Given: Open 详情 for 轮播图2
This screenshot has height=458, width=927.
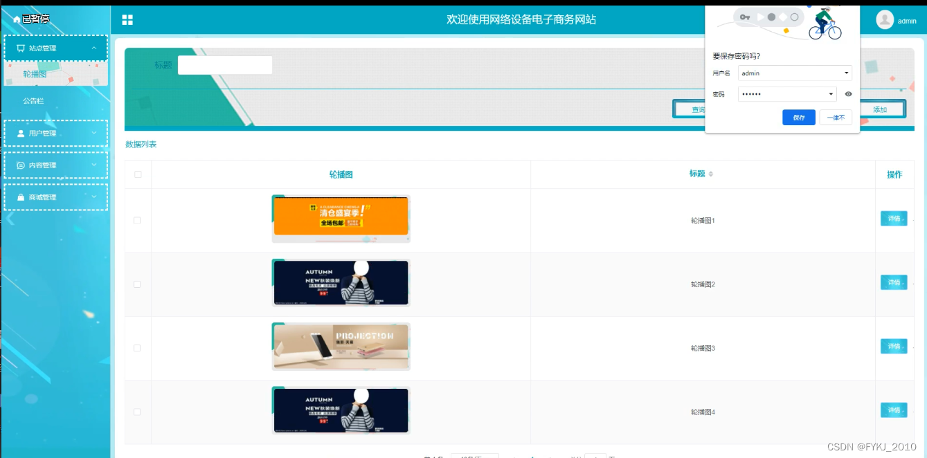Looking at the screenshot, I should (x=894, y=282).
